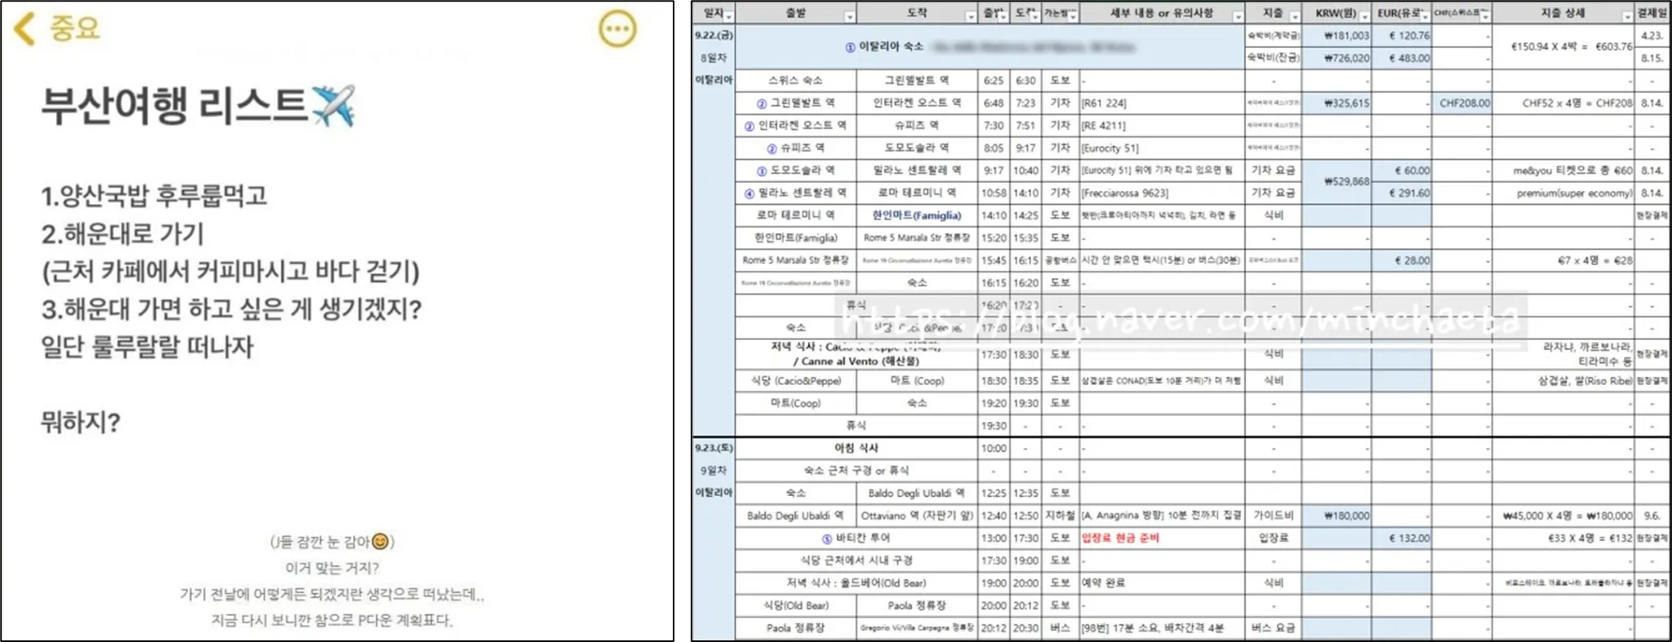Select the 예약 완료 cell
The image size is (1672, 642).
1162,583
